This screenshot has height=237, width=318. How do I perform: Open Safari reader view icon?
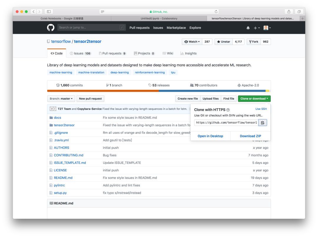103,11
